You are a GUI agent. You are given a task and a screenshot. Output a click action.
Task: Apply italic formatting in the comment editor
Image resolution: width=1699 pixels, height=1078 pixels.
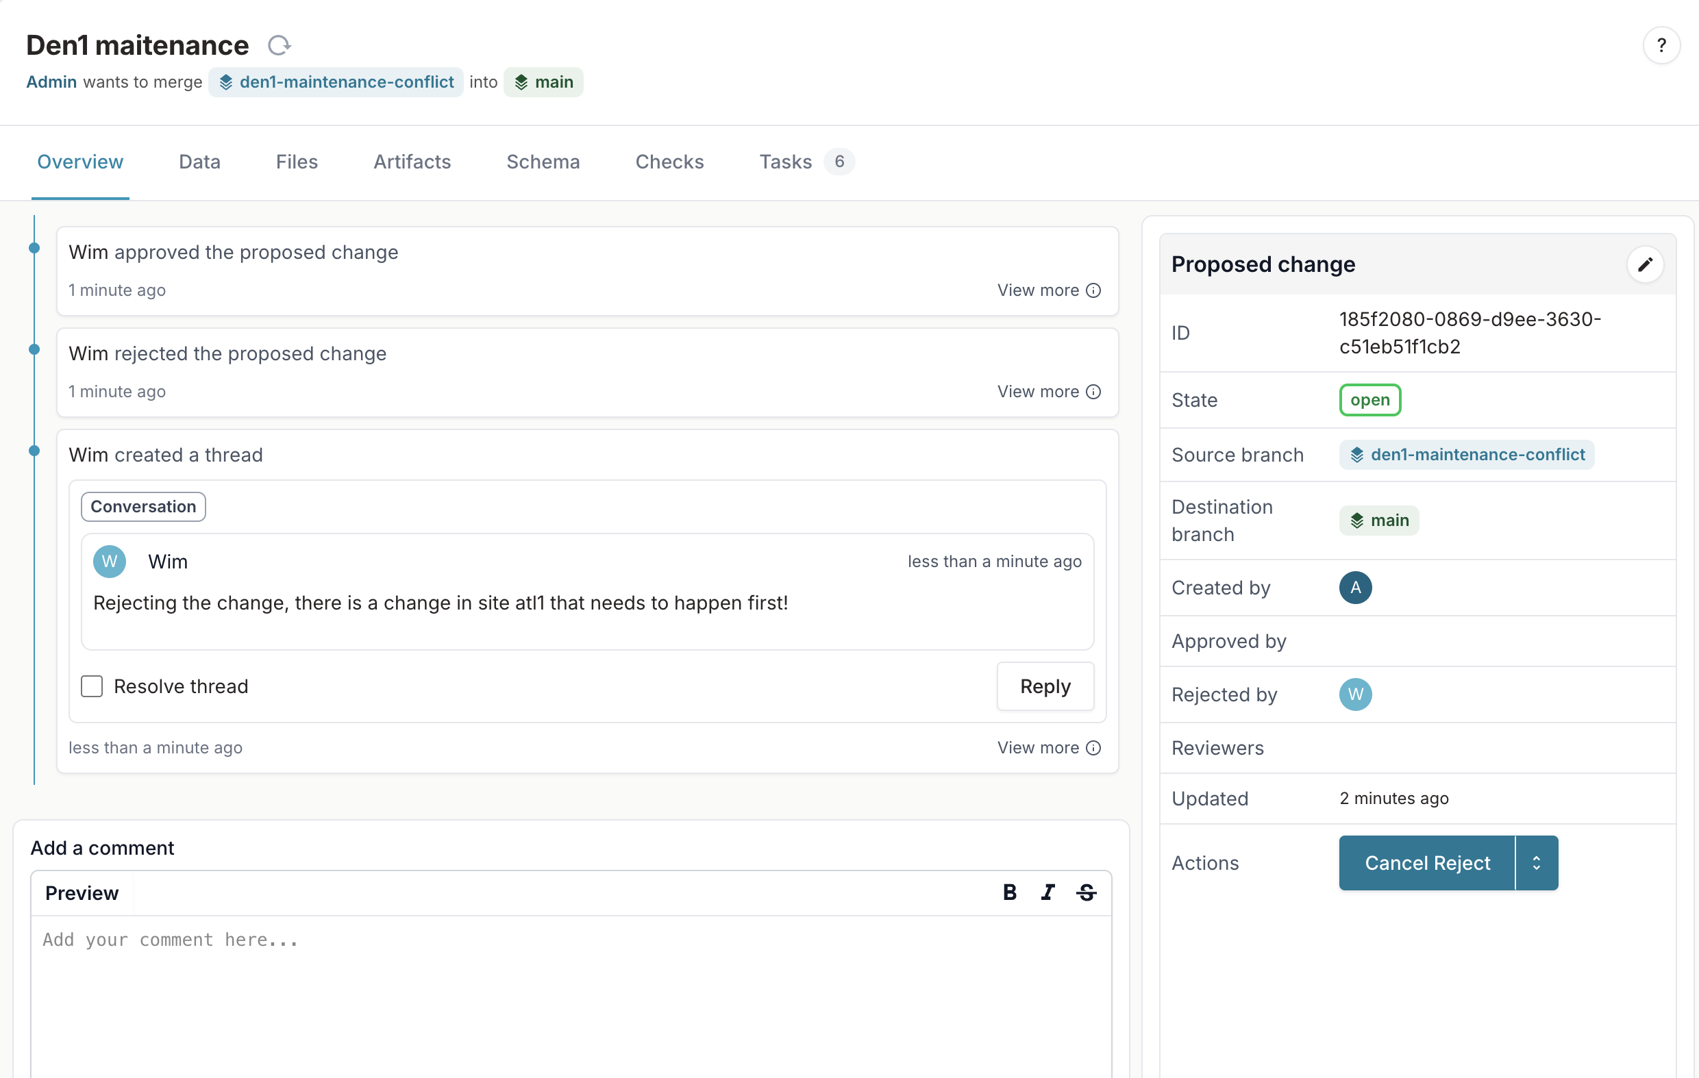pyautogui.click(x=1047, y=892)
